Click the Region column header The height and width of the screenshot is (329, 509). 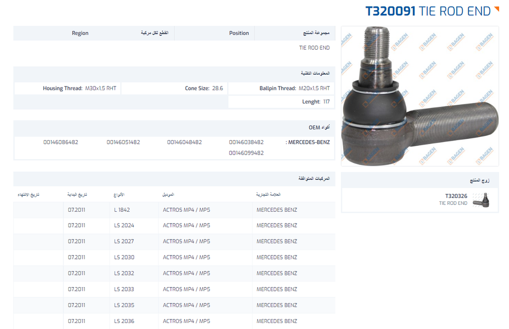click(x=80, y=33)
